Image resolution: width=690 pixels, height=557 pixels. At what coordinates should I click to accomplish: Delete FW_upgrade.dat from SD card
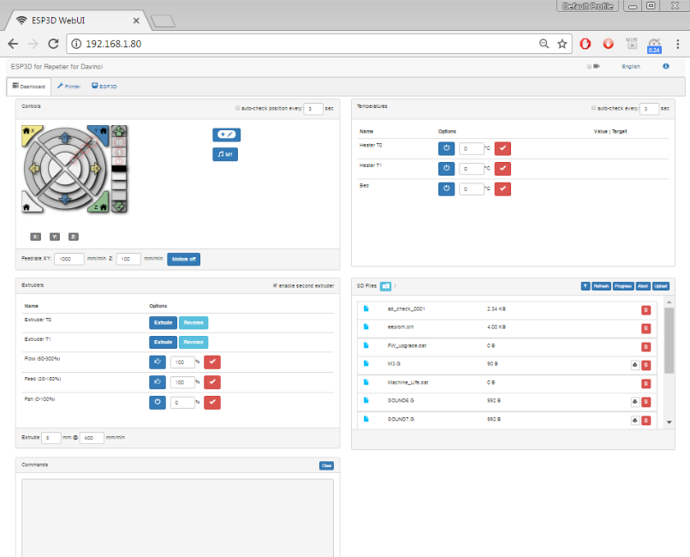click(646, 346)
